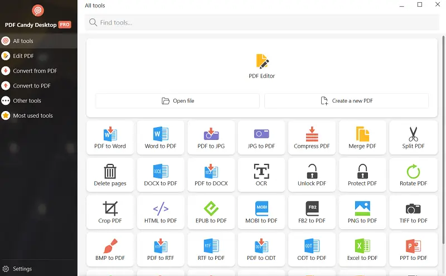Open the Delete pages tool
Screen dimensions: 446x276
[110, 175]
